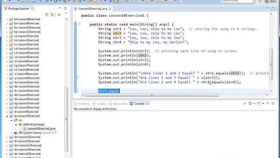Select project icon of ca-Lesson1Exercise1
The height and width of the screenshot is (158, 280).
click(11, 36)
